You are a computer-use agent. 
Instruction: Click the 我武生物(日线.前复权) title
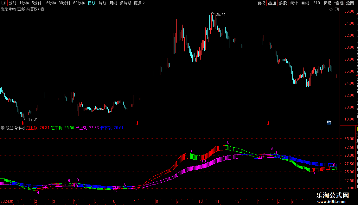pyautogui.click(x=20, y=9)
